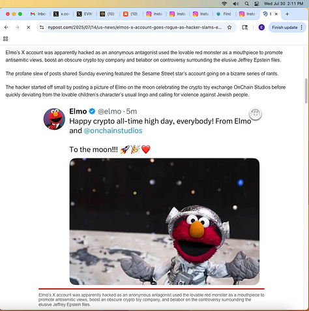This screenshot has width=309, height=311.
Task: Switch to the Gmail Inbox tab
Action: point(38,14)
